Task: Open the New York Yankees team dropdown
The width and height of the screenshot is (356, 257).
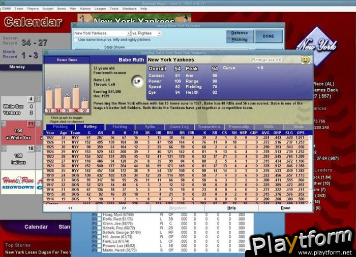Action: [128, 33]
